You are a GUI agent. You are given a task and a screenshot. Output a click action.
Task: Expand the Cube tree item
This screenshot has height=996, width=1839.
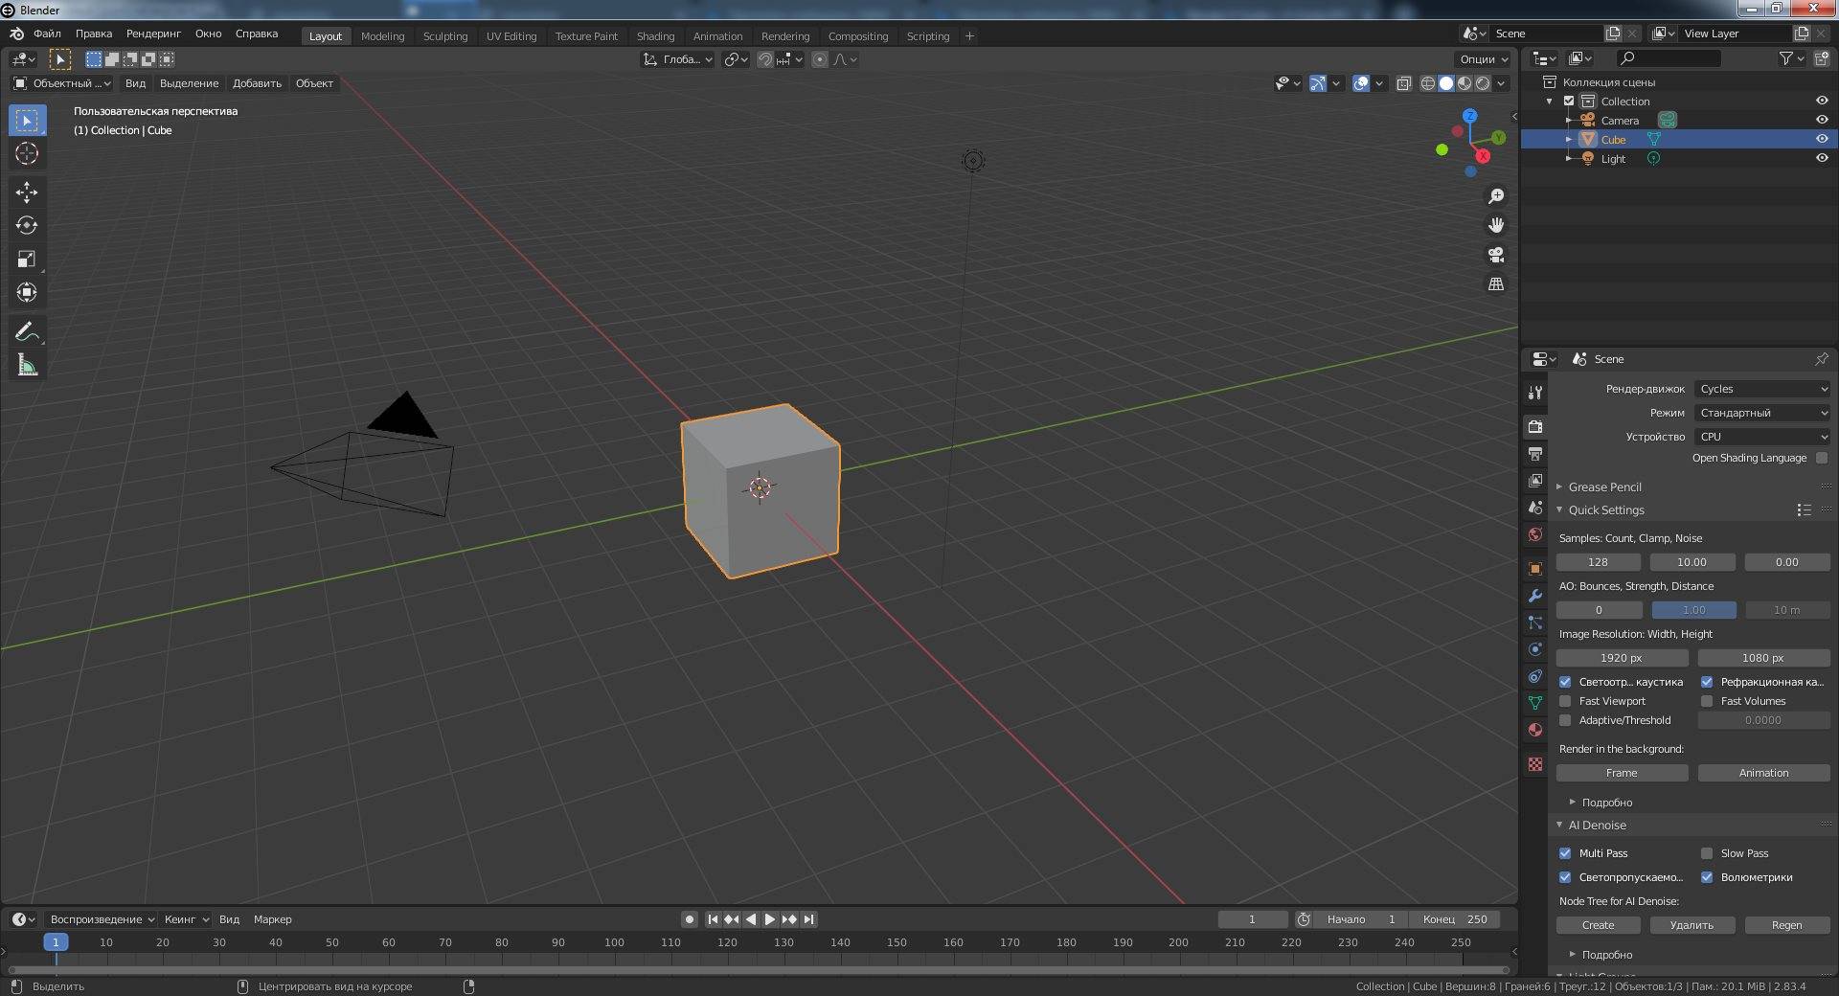(1569, 140)
